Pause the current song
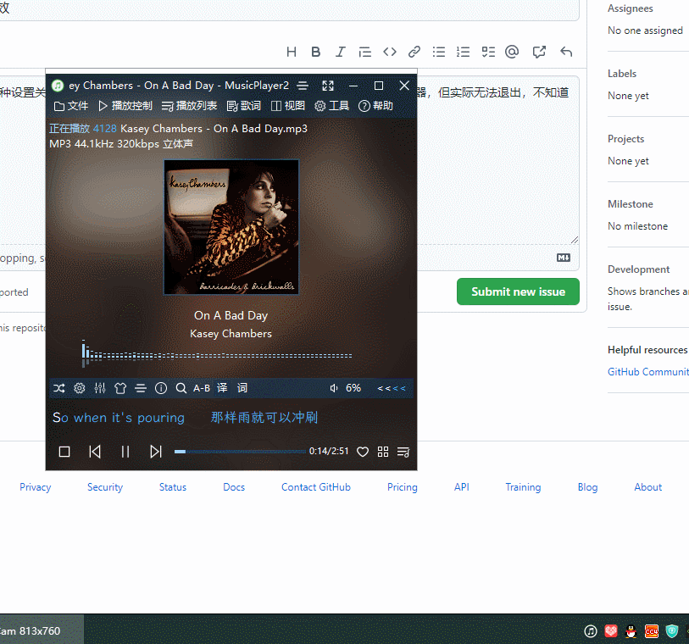Screen dimensions: 689x644 (x=125, y=451)
